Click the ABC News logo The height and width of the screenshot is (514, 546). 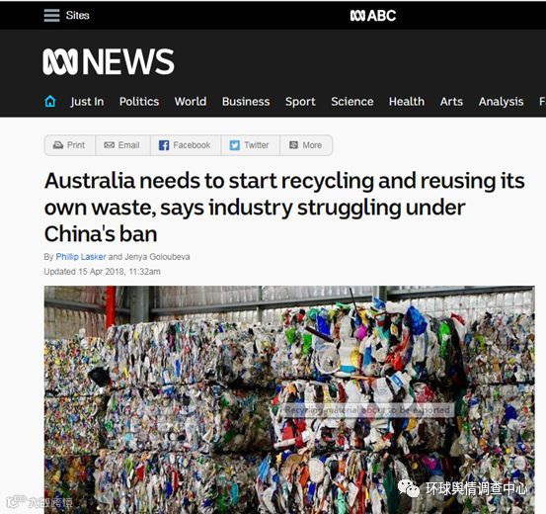tap(109, 61)
